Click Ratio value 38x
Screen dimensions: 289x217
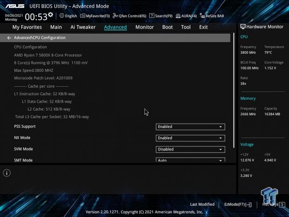(x=243, y=84)
